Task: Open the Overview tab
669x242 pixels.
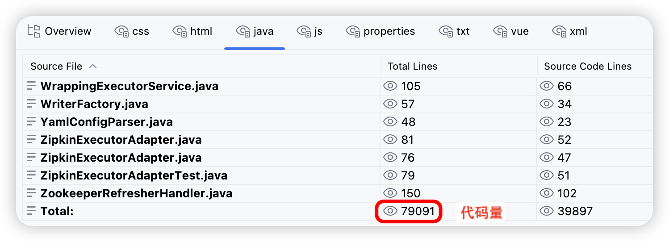Action: point(68,31)
